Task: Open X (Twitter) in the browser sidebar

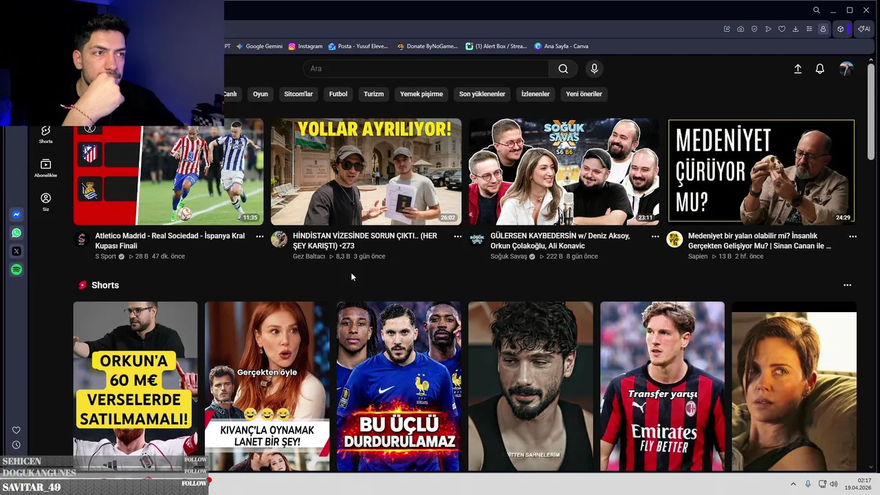Action: [x=16, y=252]
